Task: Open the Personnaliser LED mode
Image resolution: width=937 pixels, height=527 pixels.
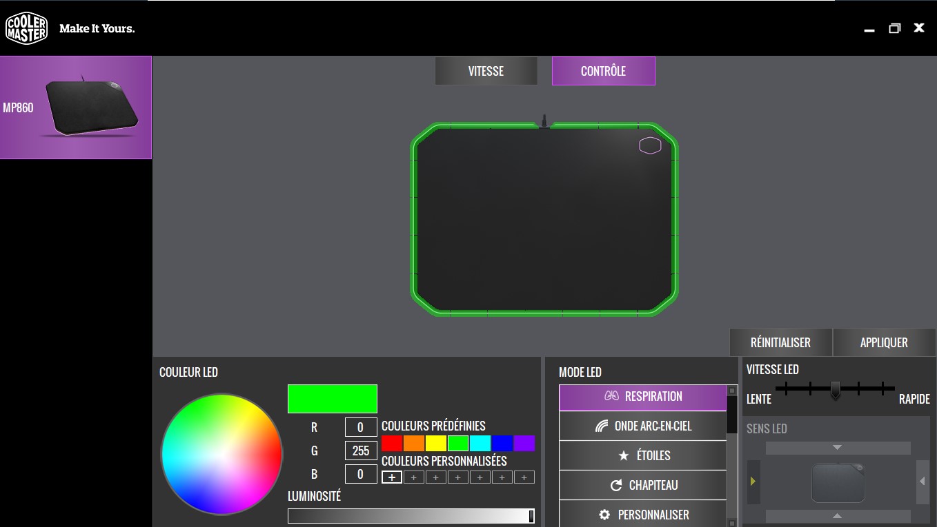Action: coord(642,515)
